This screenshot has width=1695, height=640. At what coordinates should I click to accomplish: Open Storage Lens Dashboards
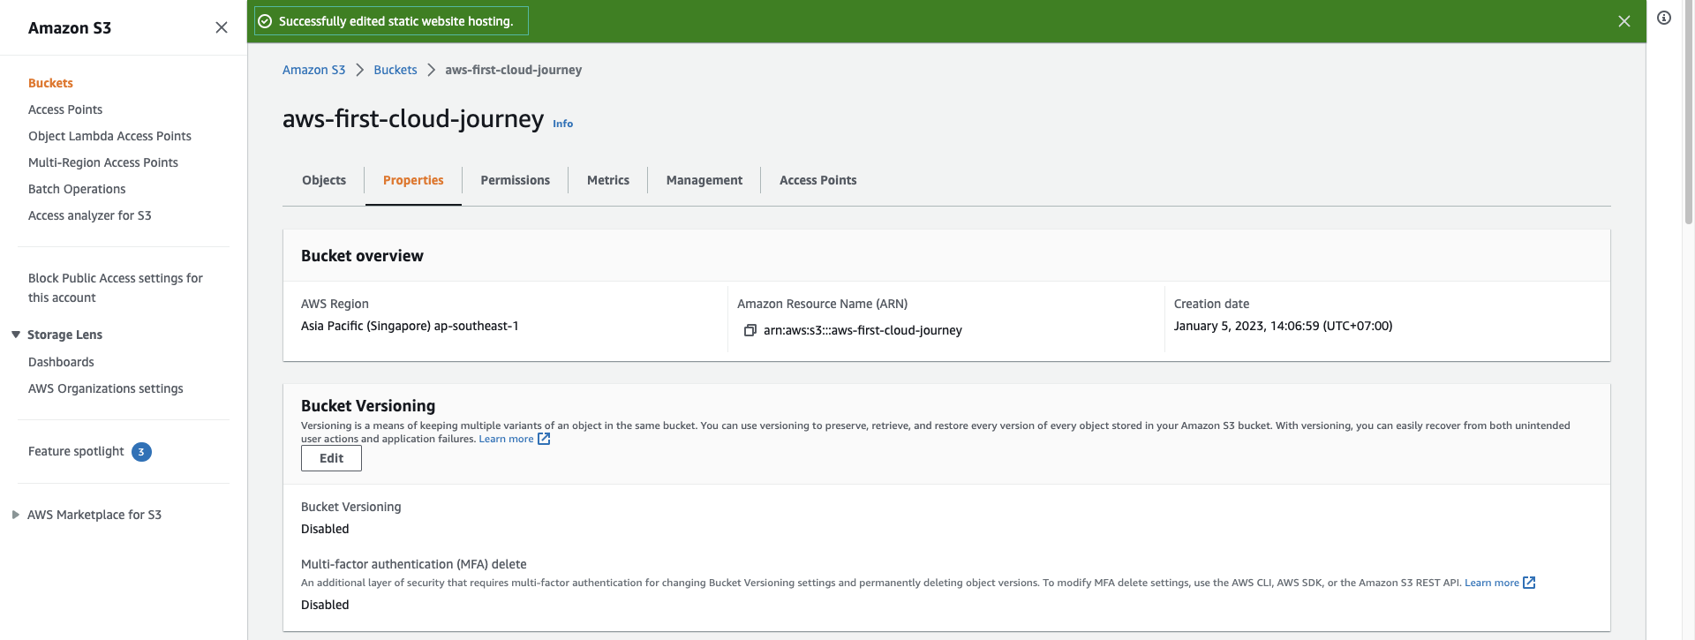click(x=61, y=362)
